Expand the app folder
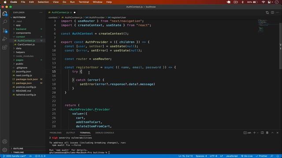The width and height of the screenshot is (282, 158). point(18,25)
